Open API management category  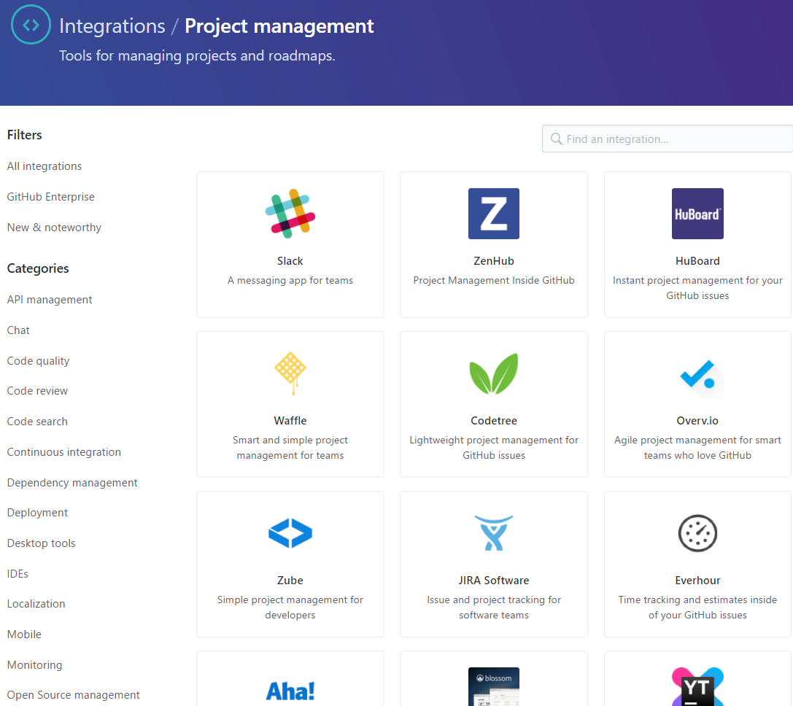50,299
